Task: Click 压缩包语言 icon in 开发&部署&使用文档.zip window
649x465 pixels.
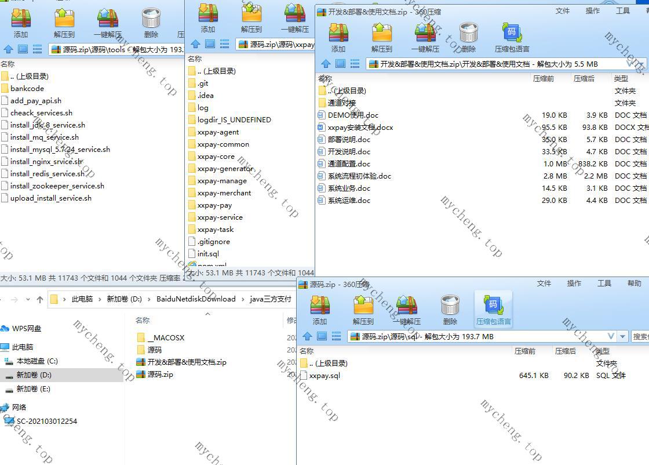Action: click(x=512, y=33)
